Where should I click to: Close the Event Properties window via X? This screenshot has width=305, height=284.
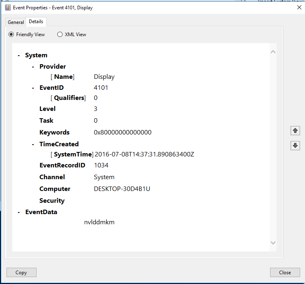pos(299,7)
